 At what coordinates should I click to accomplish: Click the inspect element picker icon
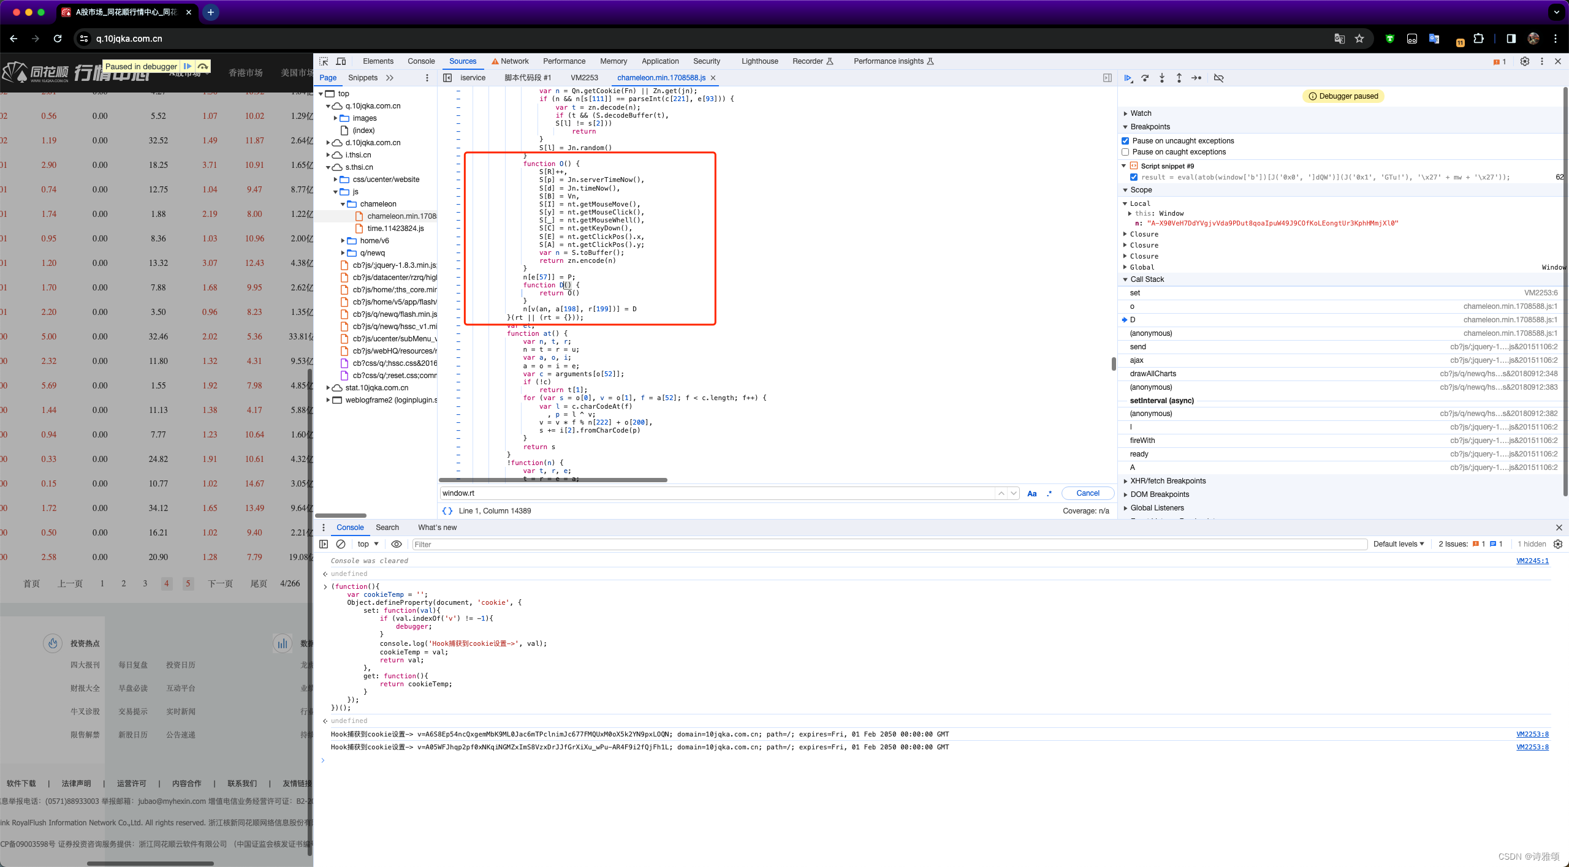pyautogui.click(x=324, y=61)
